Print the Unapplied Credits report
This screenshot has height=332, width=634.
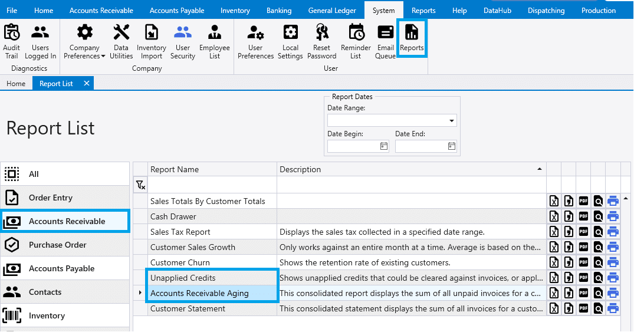point(613,278)
